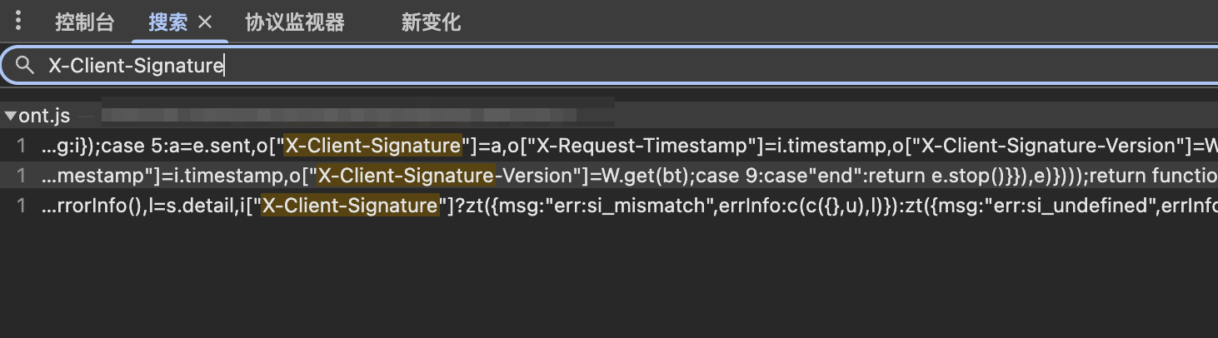
Task: Open result containing W.get(bt)
Action: (x=609, y=175)
